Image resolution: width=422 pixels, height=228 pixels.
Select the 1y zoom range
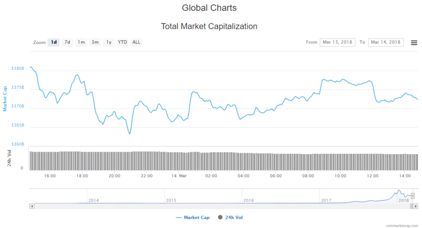(x=108, y=42)
